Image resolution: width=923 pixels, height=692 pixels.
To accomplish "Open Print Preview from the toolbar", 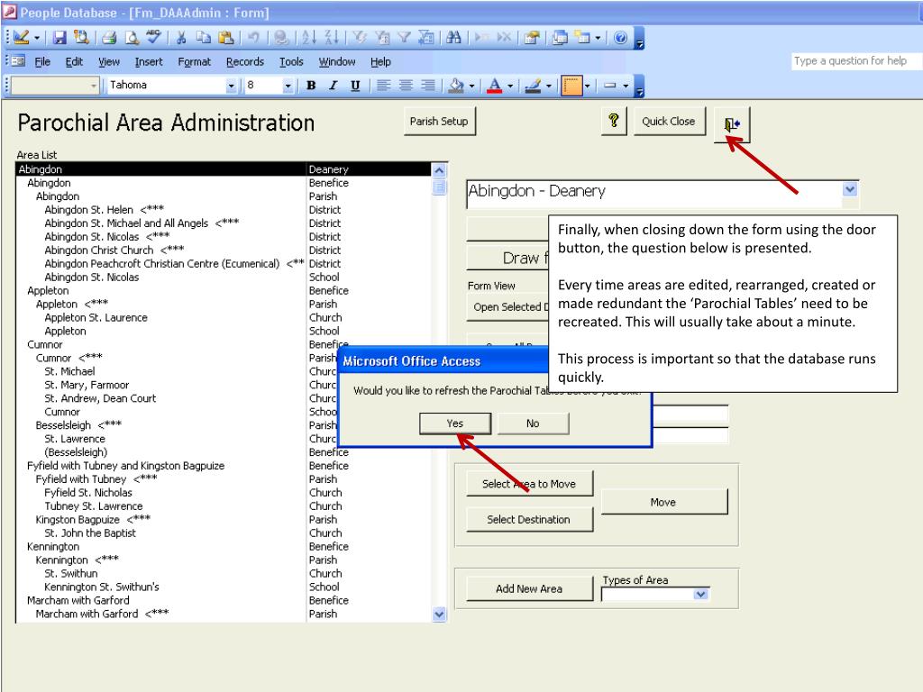I will click(132, 38).
